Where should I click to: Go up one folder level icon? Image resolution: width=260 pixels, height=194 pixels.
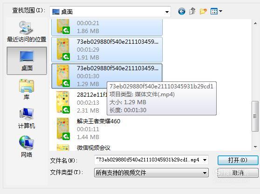tap(192, 12)
